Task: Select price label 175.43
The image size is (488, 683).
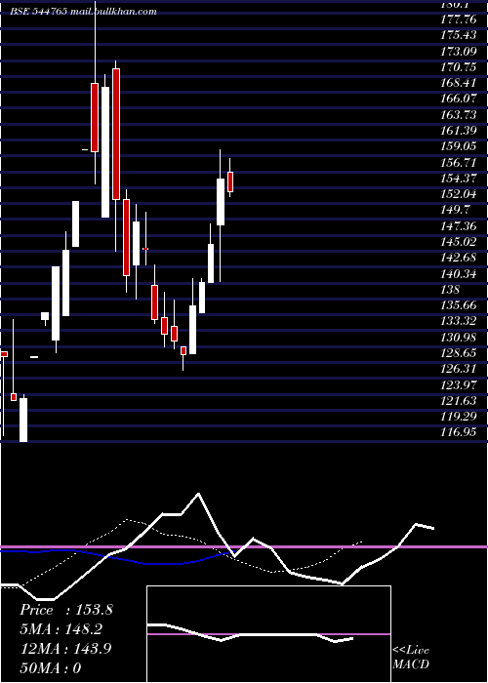Action: coord(458,35)
